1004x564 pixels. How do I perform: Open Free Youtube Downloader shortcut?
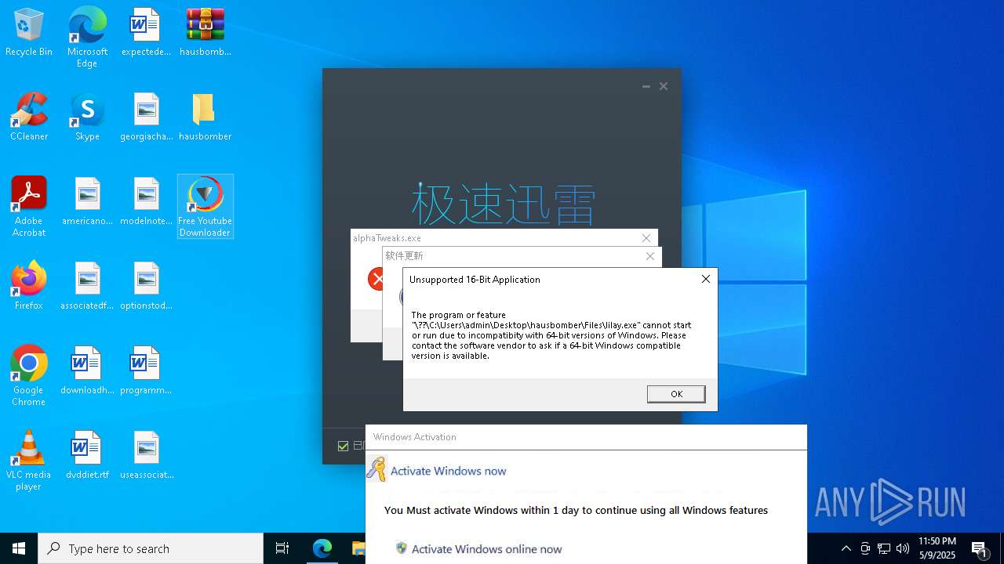coord(205,207)
